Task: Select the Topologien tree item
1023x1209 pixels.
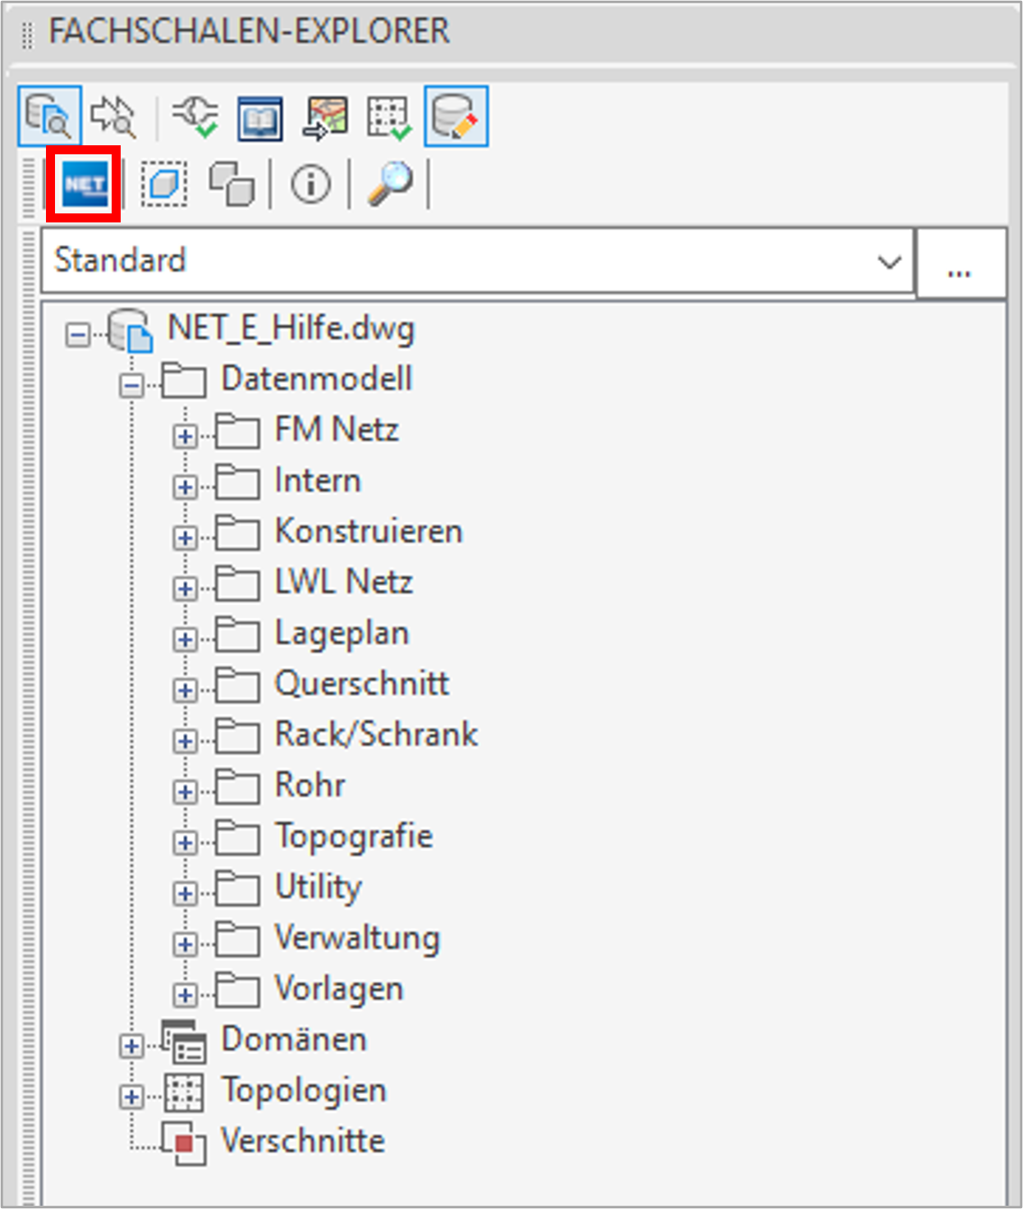Action: 304,1092
